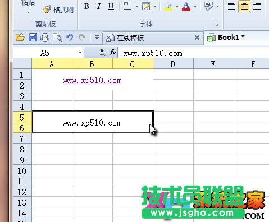Open the Name Box dropdown arrow
Viewport: 269px width, 222px height.
point(80,53)
